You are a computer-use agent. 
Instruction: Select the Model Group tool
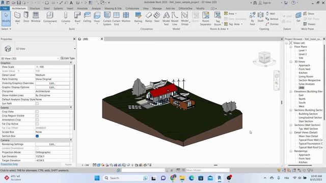click(184, 19)
